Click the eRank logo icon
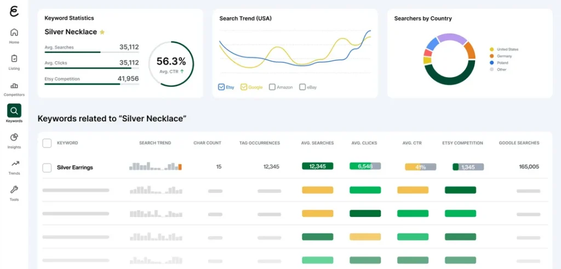 14,11
